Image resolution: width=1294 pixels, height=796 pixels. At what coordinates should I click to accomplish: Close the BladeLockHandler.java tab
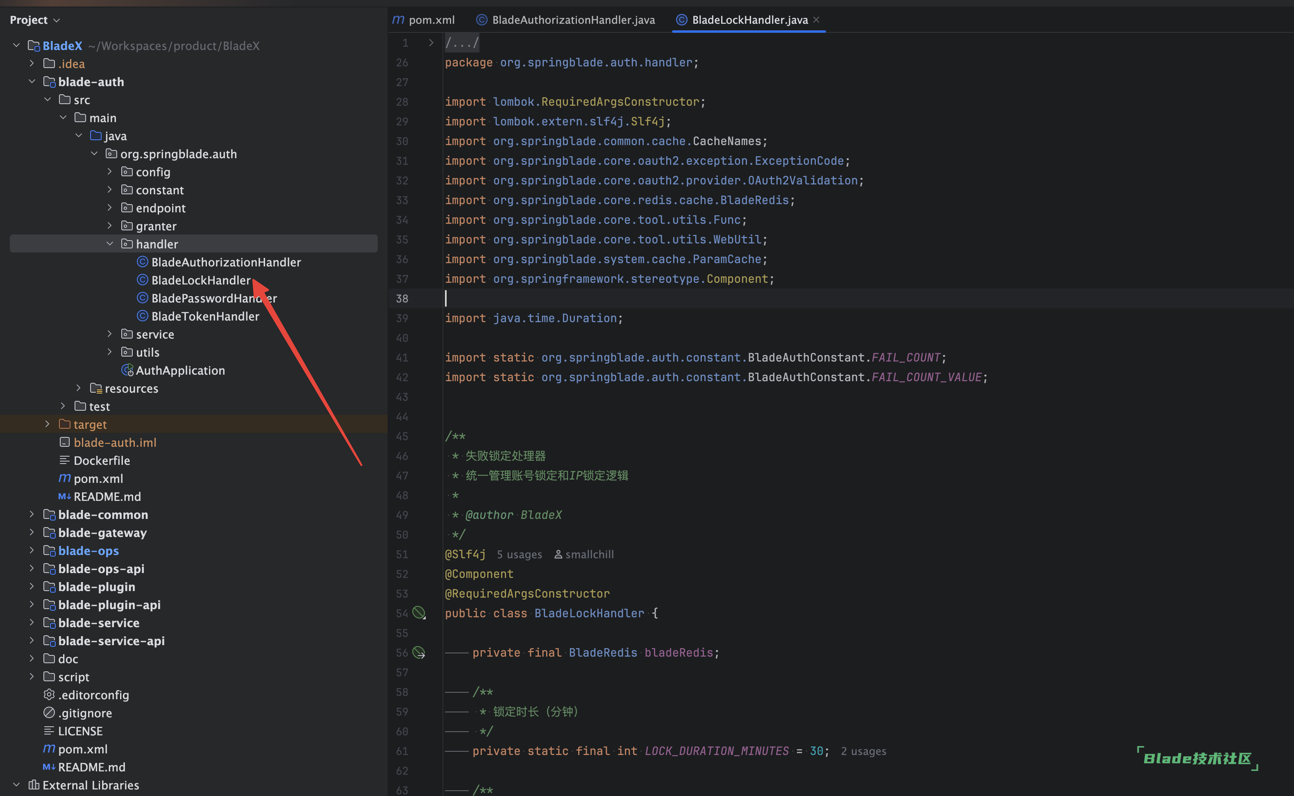click(x=816, y=20)
